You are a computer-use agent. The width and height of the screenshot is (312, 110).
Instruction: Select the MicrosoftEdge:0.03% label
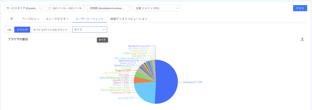tap(117, 73)
